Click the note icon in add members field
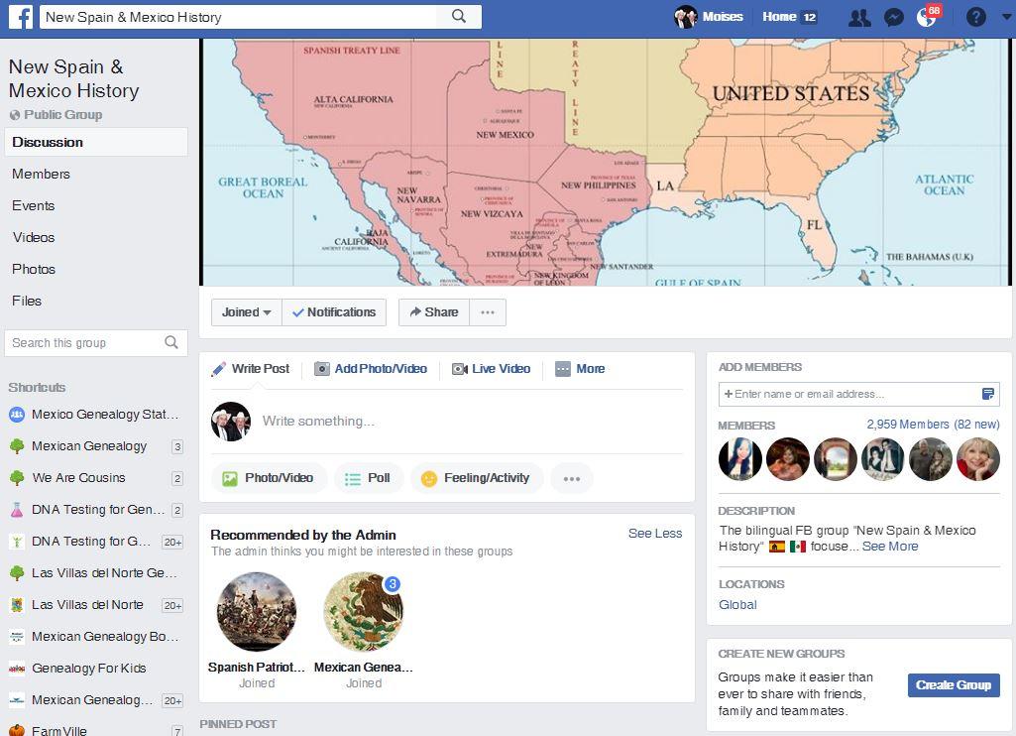 coord(988,394)
